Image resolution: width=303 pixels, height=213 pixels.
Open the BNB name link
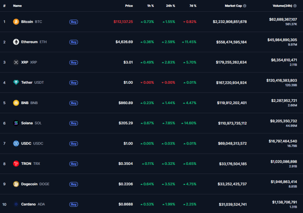pyautogui.click(x=29, y=103)
